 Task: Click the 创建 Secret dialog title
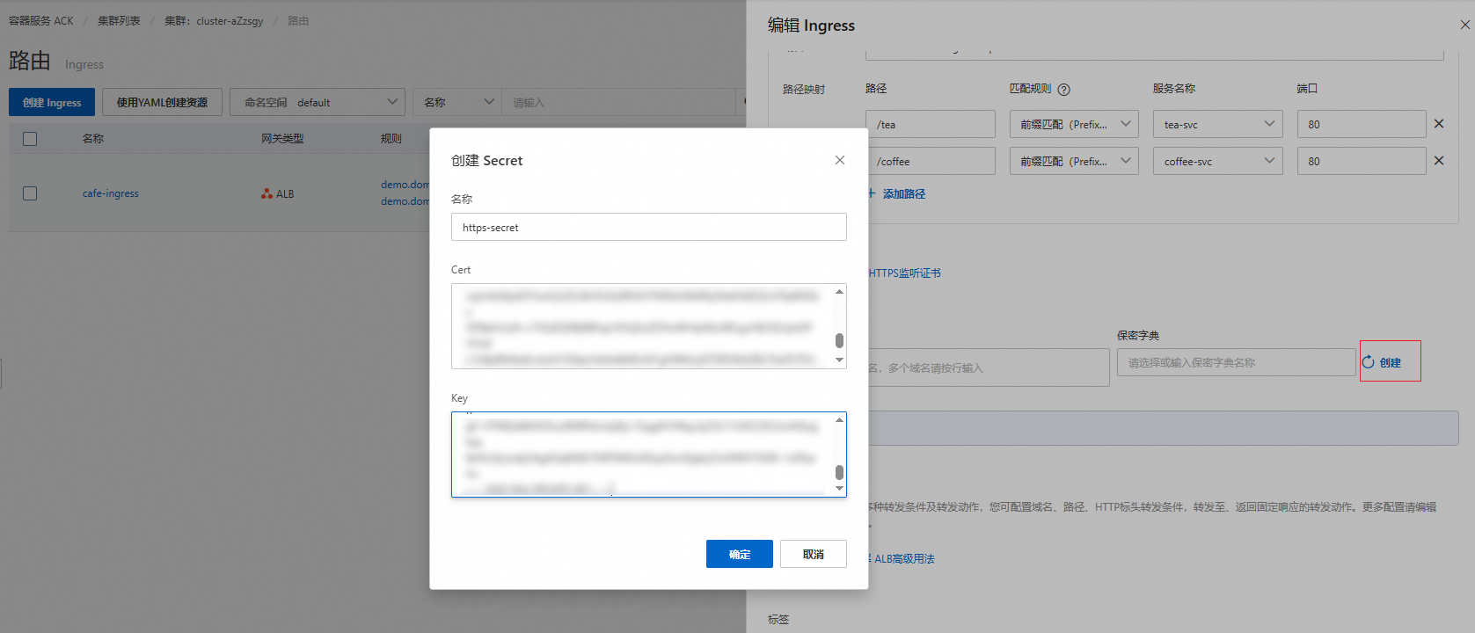click(487, 160)
